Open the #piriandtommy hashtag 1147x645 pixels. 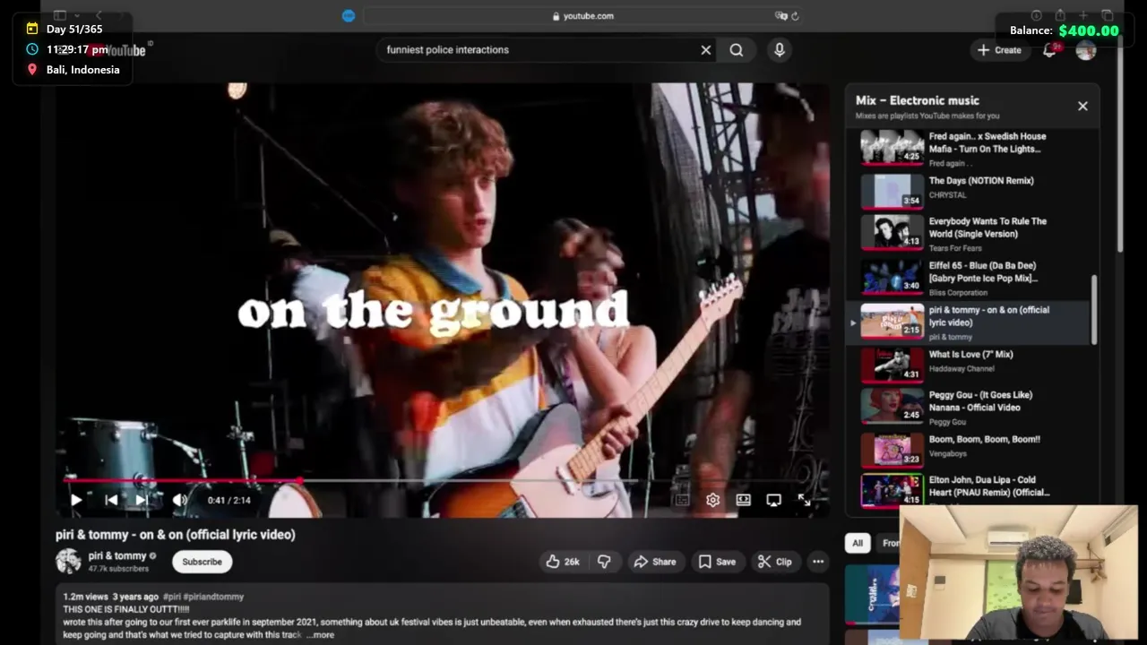tap(213, 597)
